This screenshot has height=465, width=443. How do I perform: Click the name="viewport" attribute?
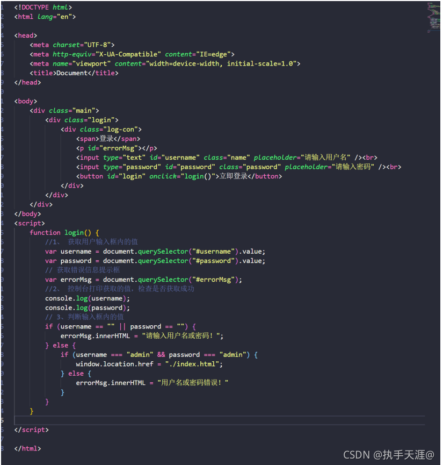click(82, 63)
